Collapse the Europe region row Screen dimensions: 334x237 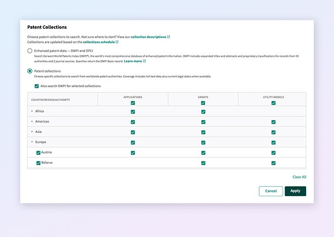[x=32, y=142]
